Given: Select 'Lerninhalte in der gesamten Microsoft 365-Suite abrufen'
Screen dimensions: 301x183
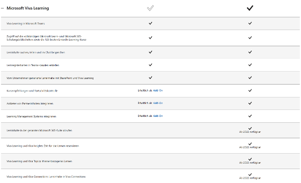Looking at the screenshot, I should (39, 130).
